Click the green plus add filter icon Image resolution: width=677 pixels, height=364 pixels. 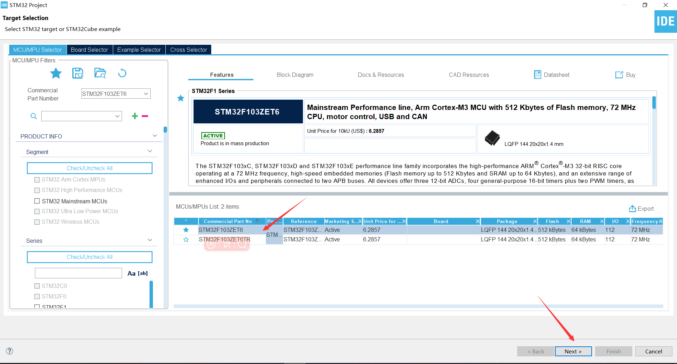point(135,116)
